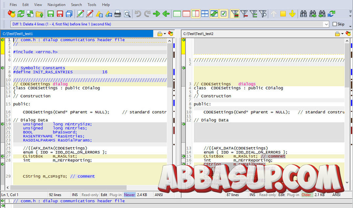
Task: Open the Diff 1 difference list dropdown
Action: (326, 24)
